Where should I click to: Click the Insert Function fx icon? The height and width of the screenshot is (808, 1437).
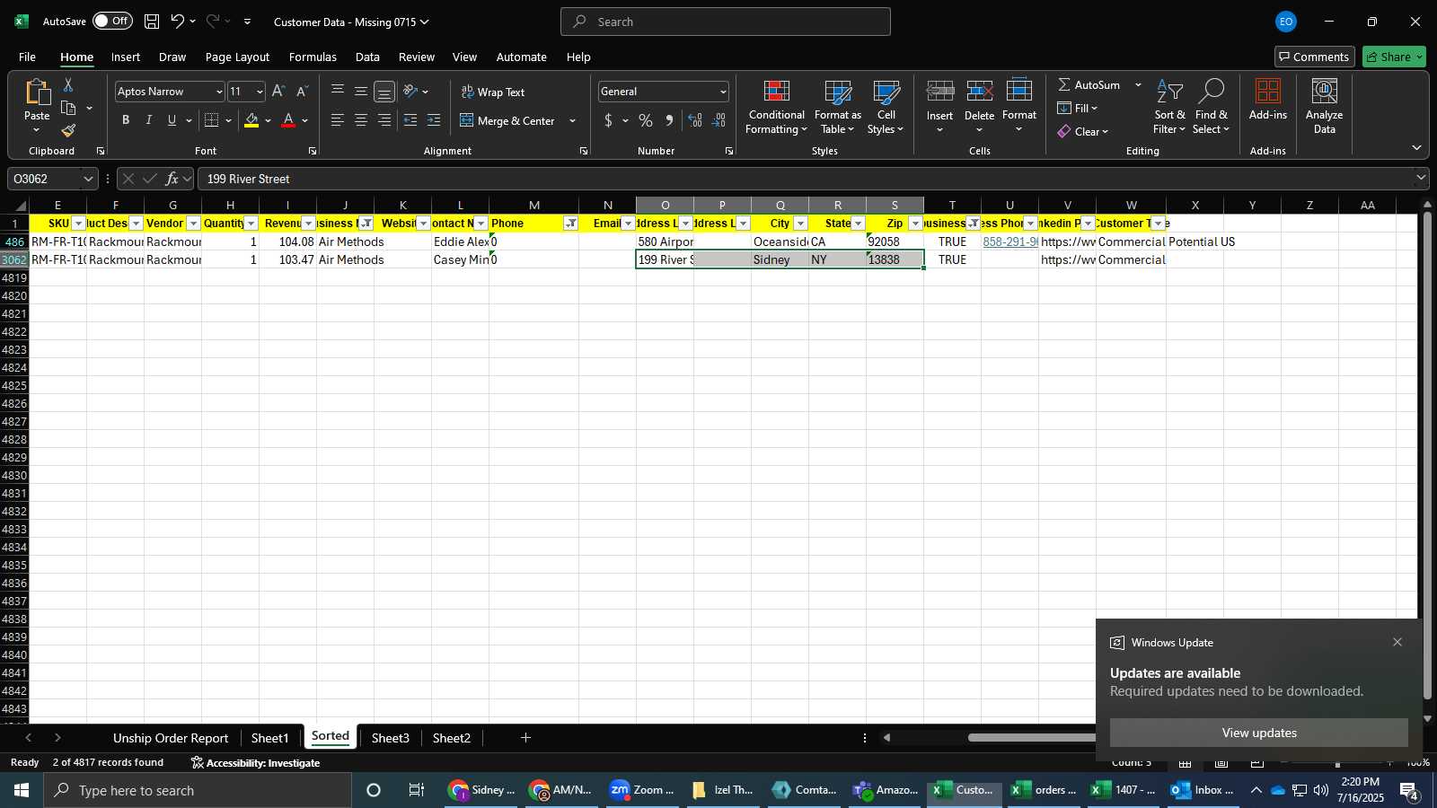(172, 179)
